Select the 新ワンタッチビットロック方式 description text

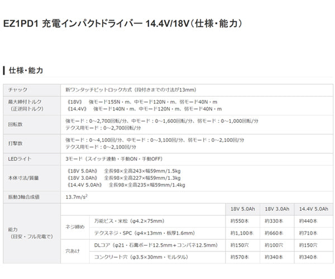[x=131, y=90]
